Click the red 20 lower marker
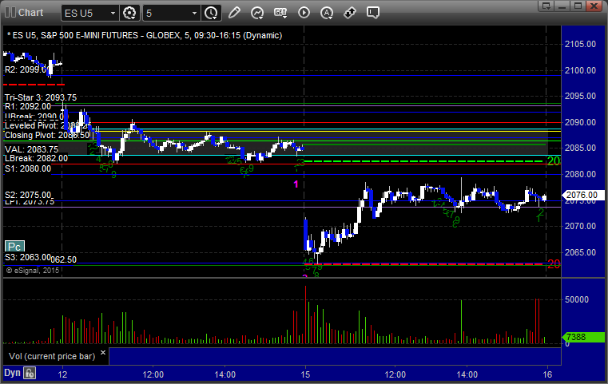The width and height of the screenshot is (608, 384). [x=554, y=264]
